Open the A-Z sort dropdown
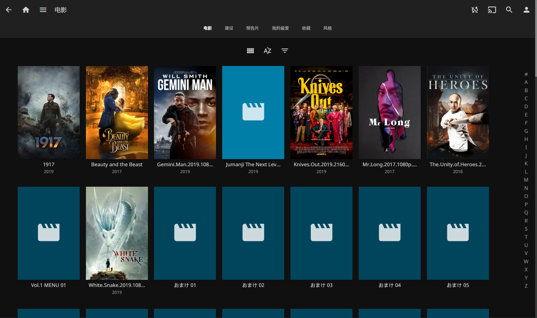The width and height of the screenshot is (537, 318). tap(267, 51)
